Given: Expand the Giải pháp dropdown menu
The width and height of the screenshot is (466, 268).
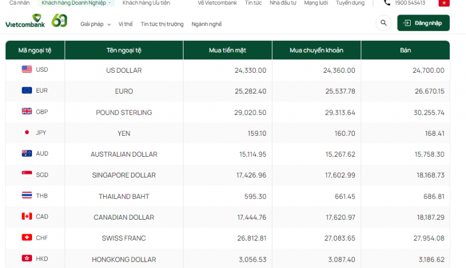Looking at the screenshot, I should point(94,24).
